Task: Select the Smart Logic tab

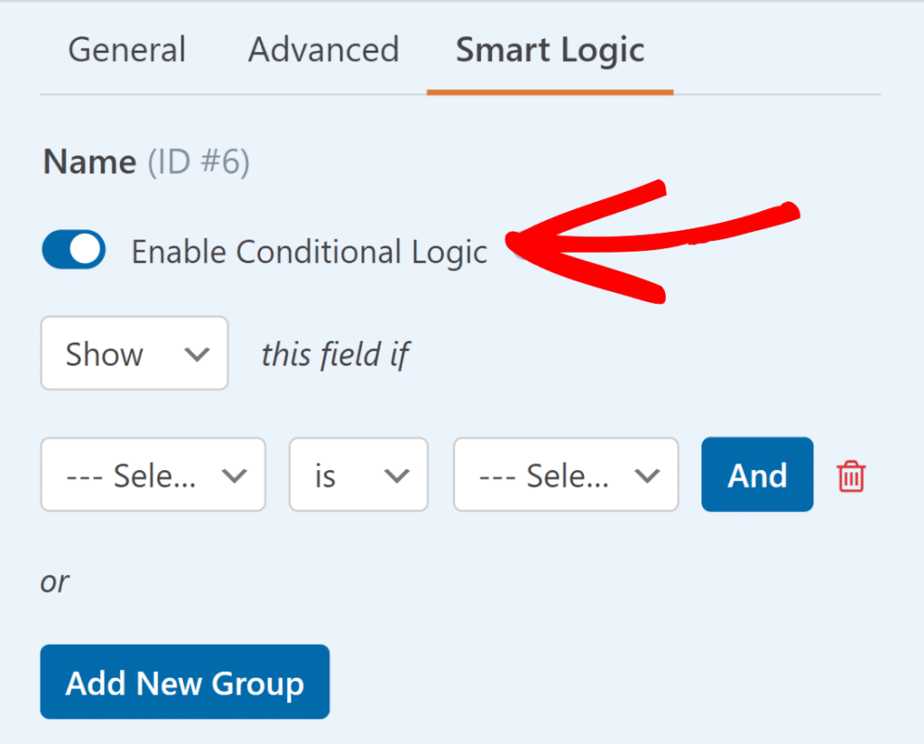Action: pyautogui.click(x=550, y=51)
